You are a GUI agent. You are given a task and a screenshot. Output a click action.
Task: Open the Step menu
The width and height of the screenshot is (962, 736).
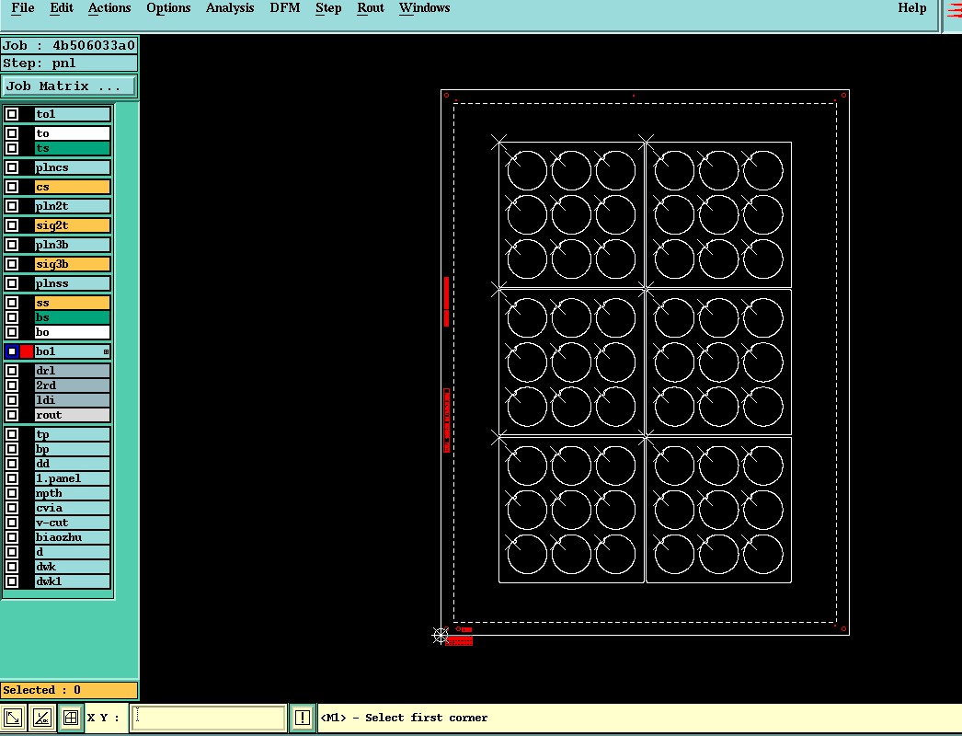[328, 8]
